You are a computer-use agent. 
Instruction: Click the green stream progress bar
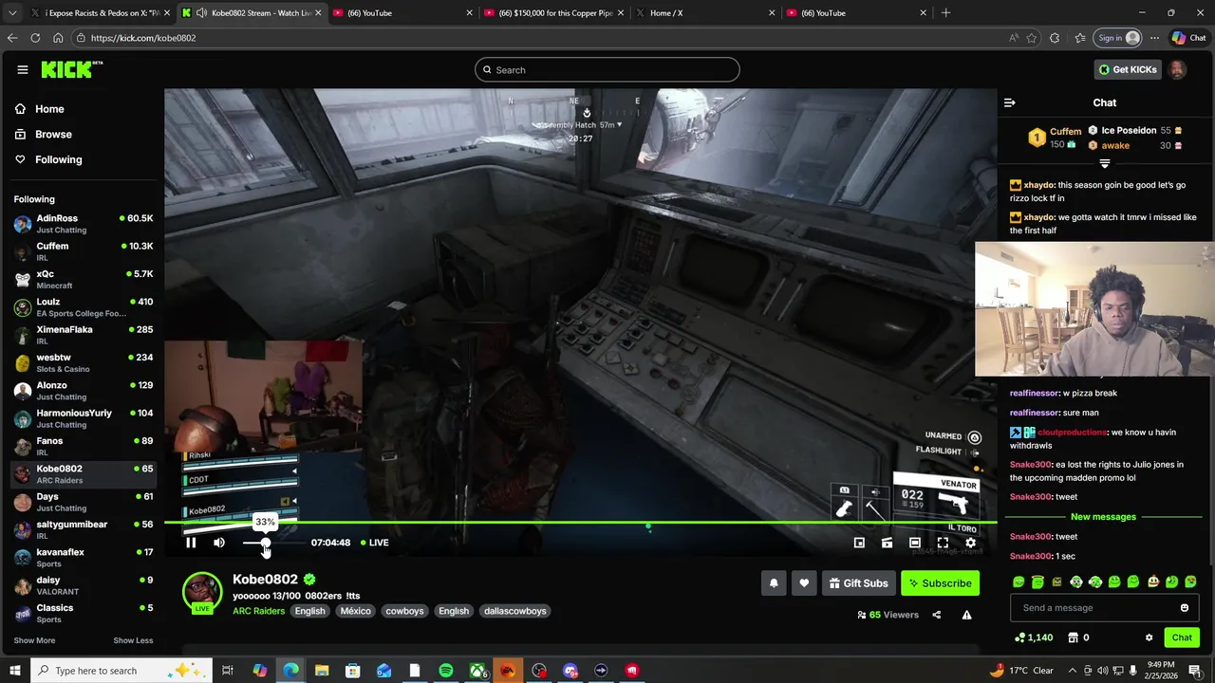coord(580,523)
